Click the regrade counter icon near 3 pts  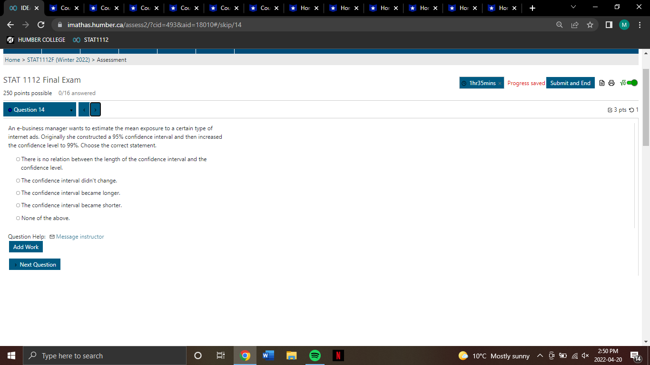(x=631, y=110)
